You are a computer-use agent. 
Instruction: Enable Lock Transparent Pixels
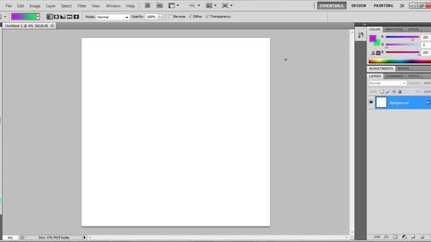point(382,91)
